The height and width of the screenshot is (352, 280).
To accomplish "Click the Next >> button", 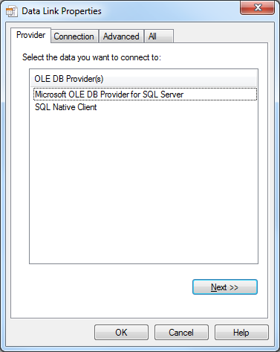I will tap(225, 287).
